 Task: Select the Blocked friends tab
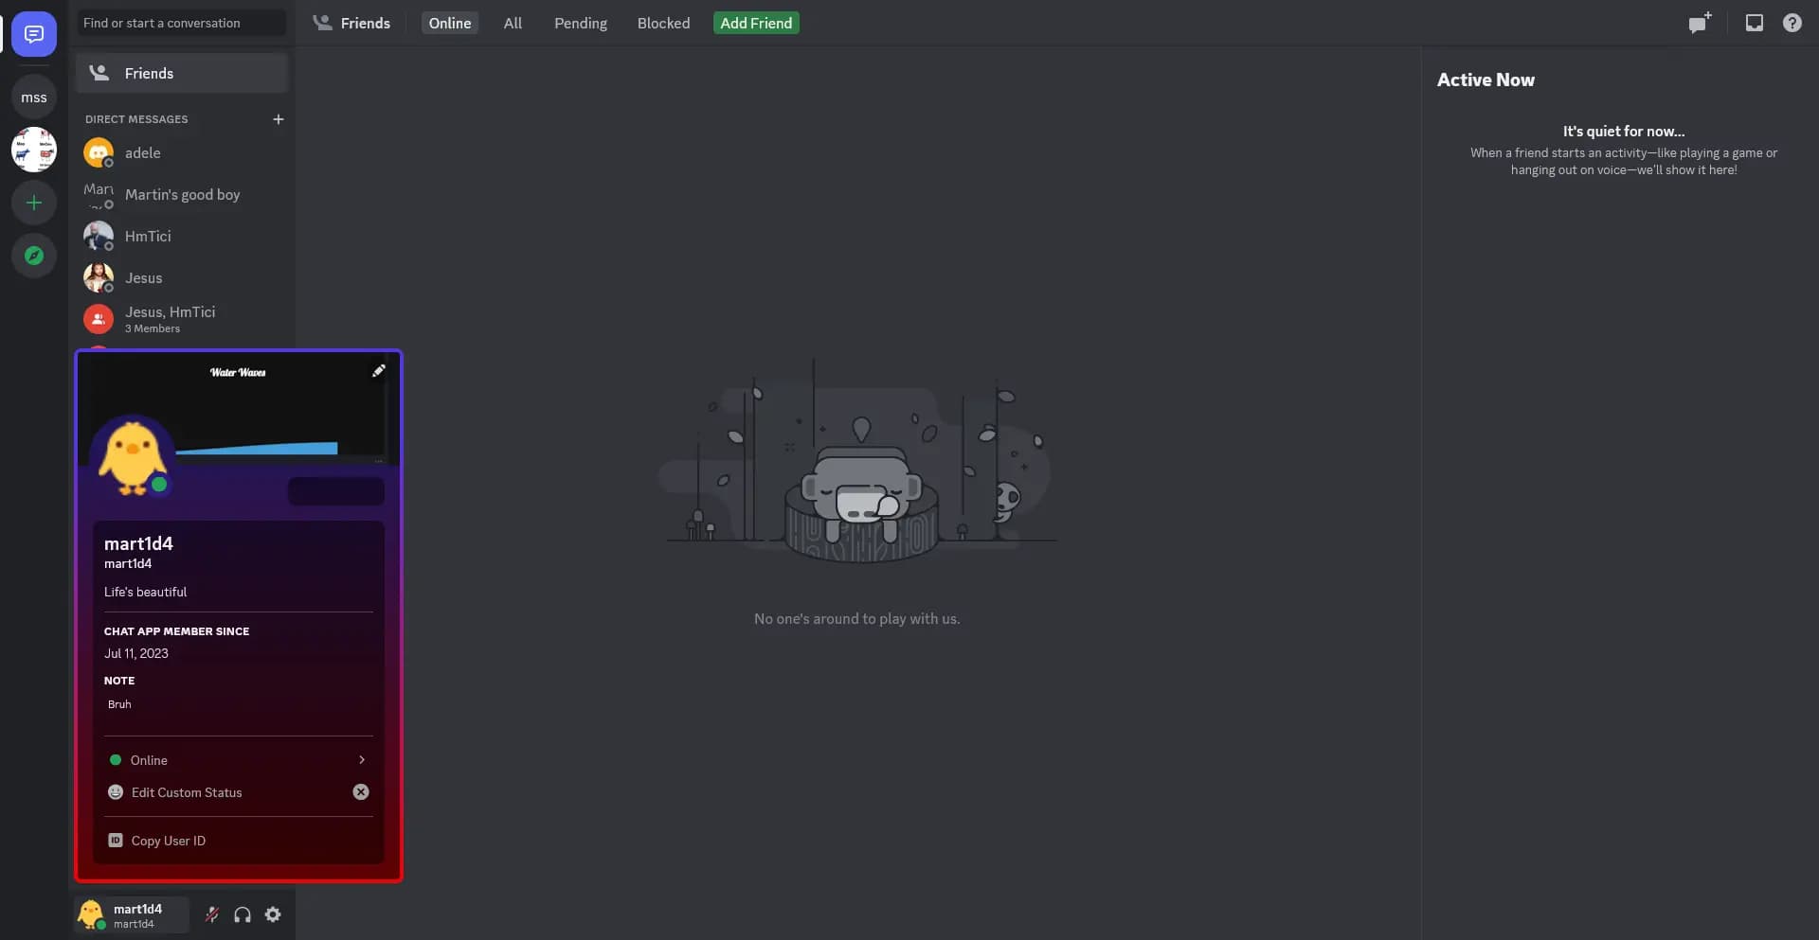(663, 23)
